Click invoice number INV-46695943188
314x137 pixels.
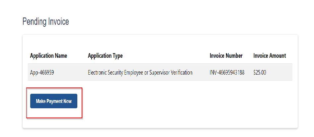point(227,72)
